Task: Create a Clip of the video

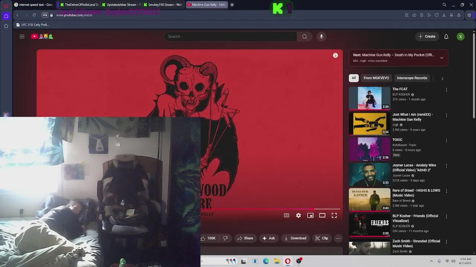Action: (x=322, y=238)
